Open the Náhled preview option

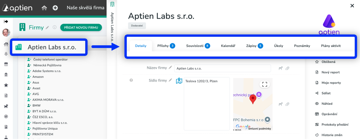[x=327, y=104]
